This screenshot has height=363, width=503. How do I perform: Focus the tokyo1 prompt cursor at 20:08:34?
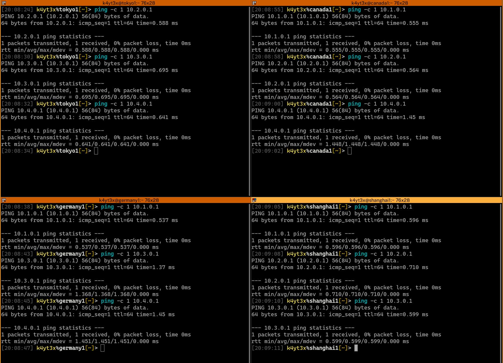96,151
